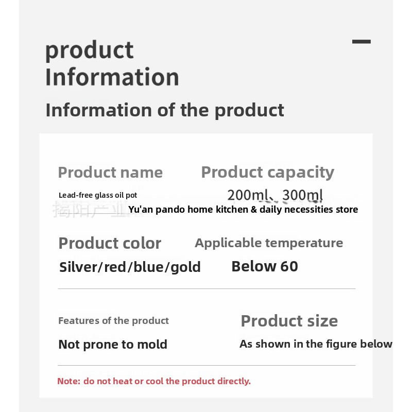Click "Lead-free glass oil pot" text
The image size is (412, 412).
tap(98, 195)
